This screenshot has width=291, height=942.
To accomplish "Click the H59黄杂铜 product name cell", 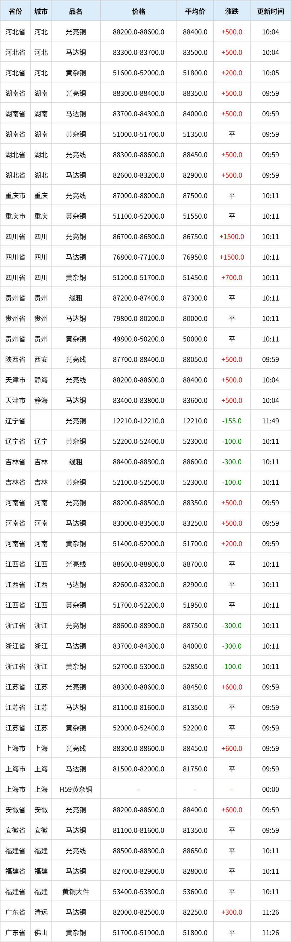I will [x=76, y=790].
